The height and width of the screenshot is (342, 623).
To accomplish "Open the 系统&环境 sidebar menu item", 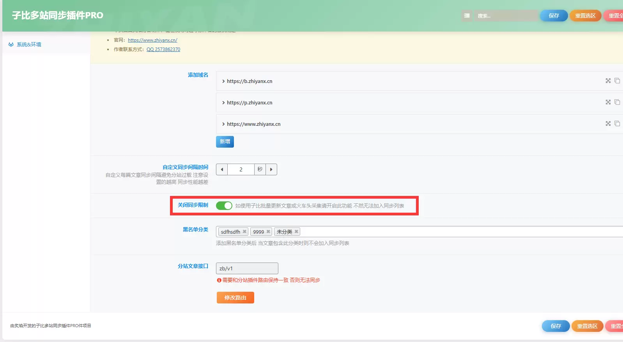I will coord(46,44).
